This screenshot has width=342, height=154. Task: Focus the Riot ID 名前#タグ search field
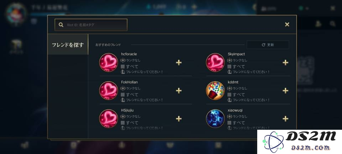click(x=91, y=25)
